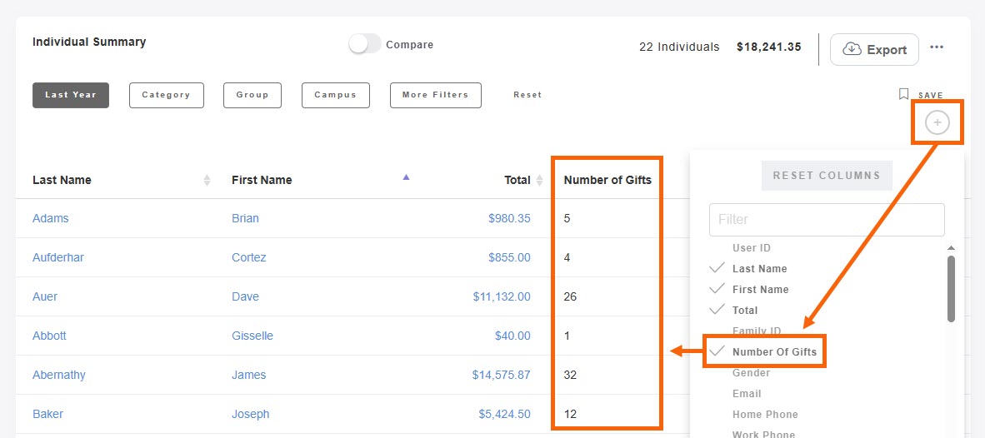Uncheck the Last Name column option

pos(758,269)
